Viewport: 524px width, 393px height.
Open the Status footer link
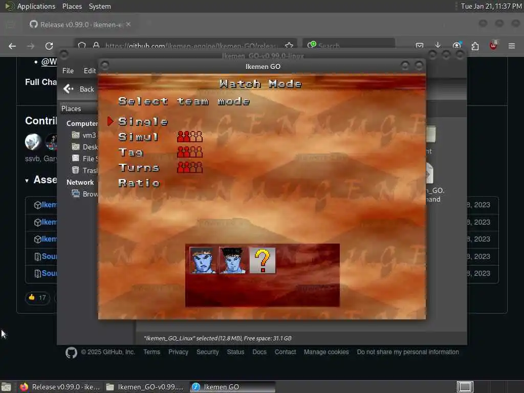click(235, 352)
